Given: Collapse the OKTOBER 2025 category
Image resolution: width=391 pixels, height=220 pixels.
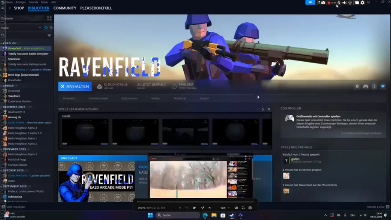Looking at the screenshot, I should coord(13,170).
